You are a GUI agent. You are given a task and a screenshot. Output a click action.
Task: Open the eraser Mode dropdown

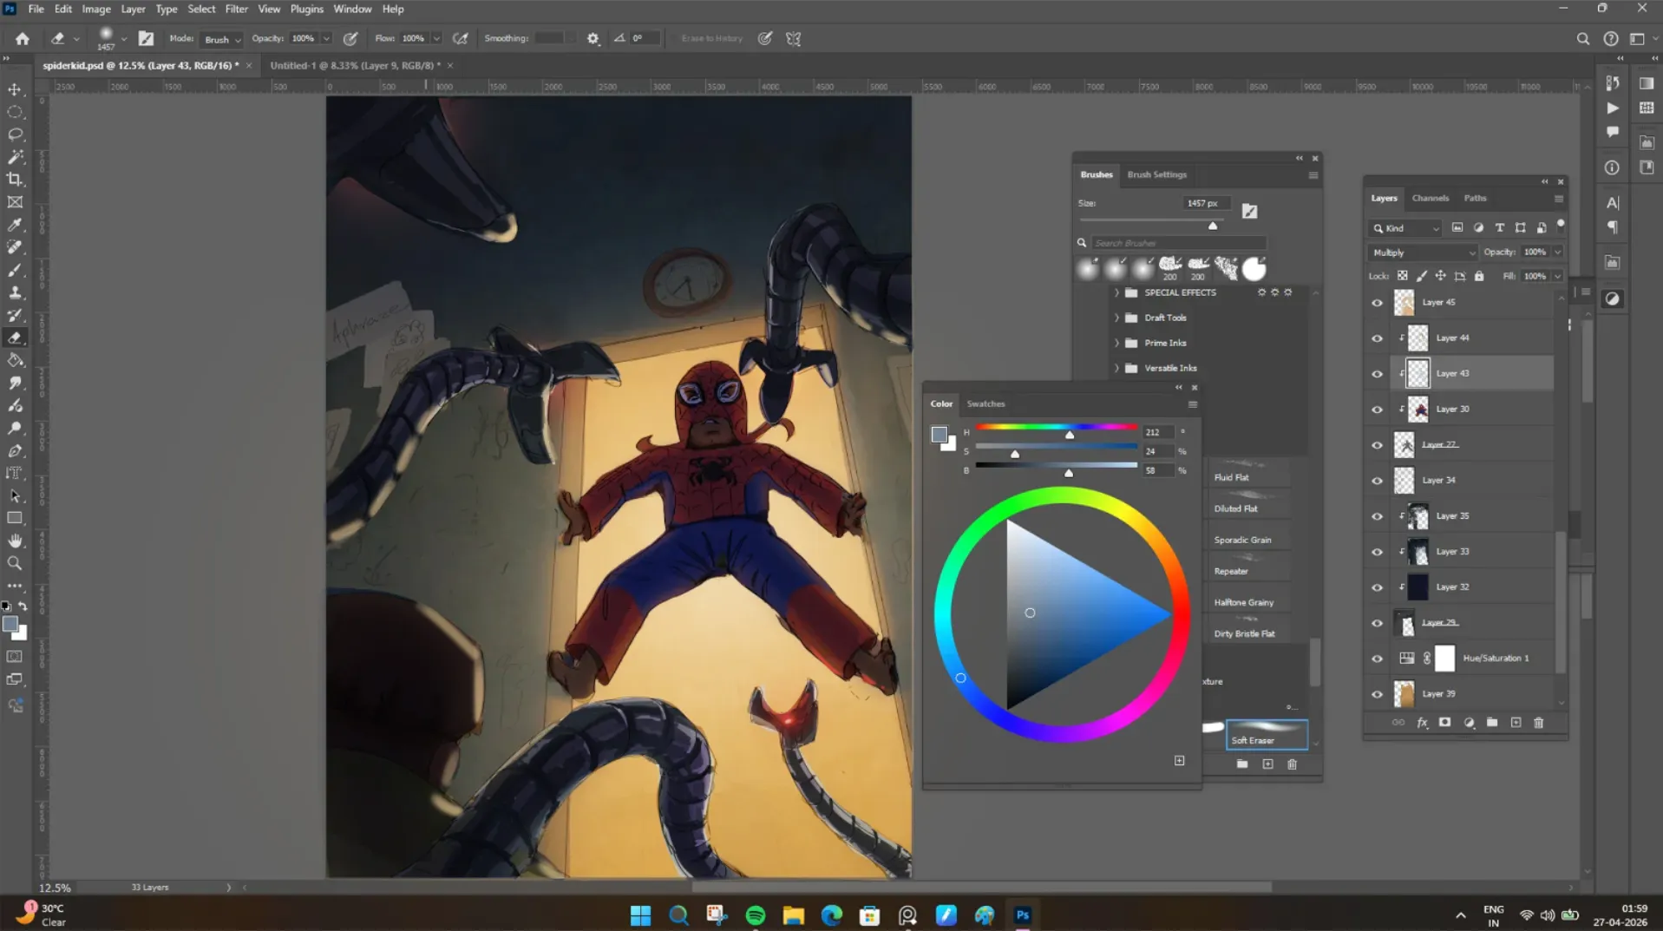(222, 39)
